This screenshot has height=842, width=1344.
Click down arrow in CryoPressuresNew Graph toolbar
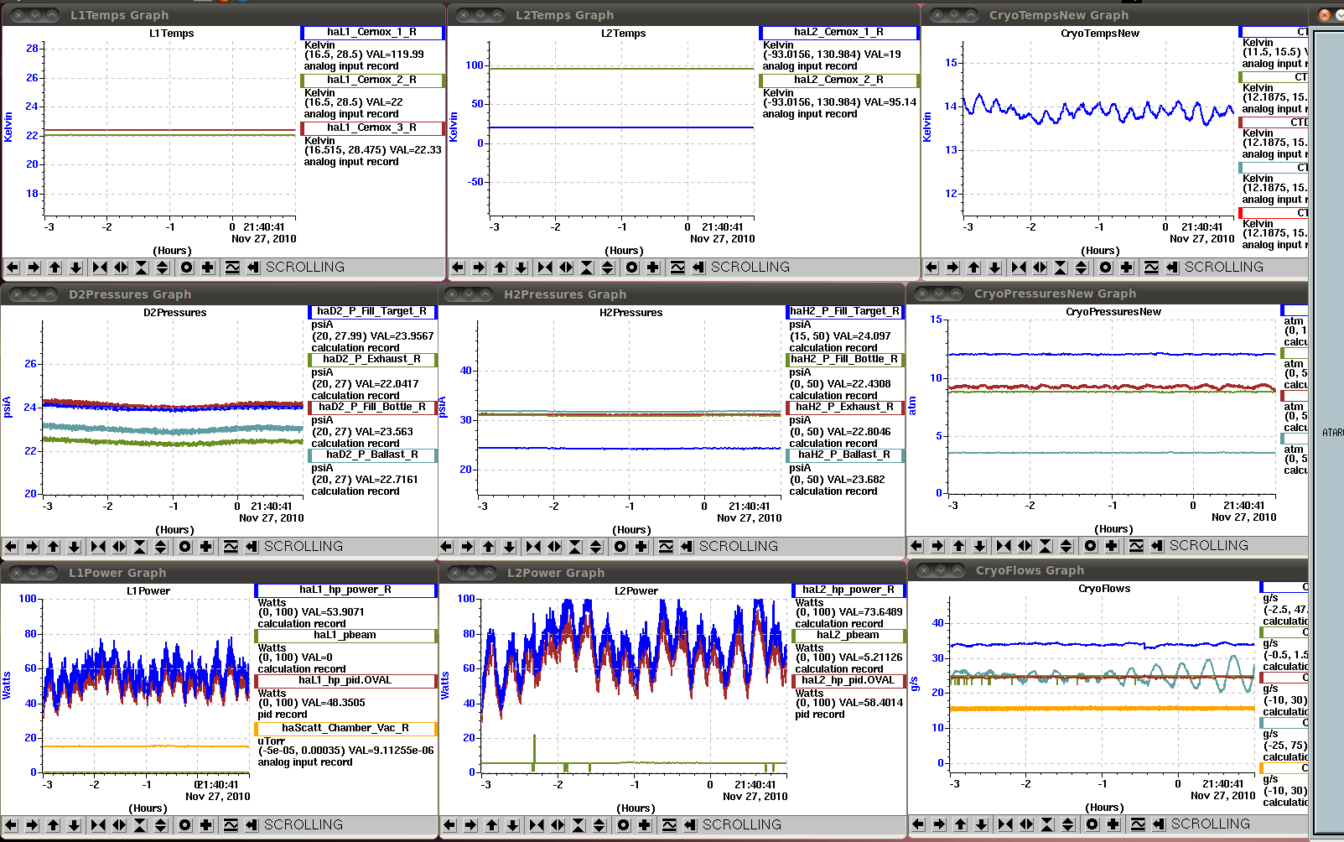pos(979,546)
